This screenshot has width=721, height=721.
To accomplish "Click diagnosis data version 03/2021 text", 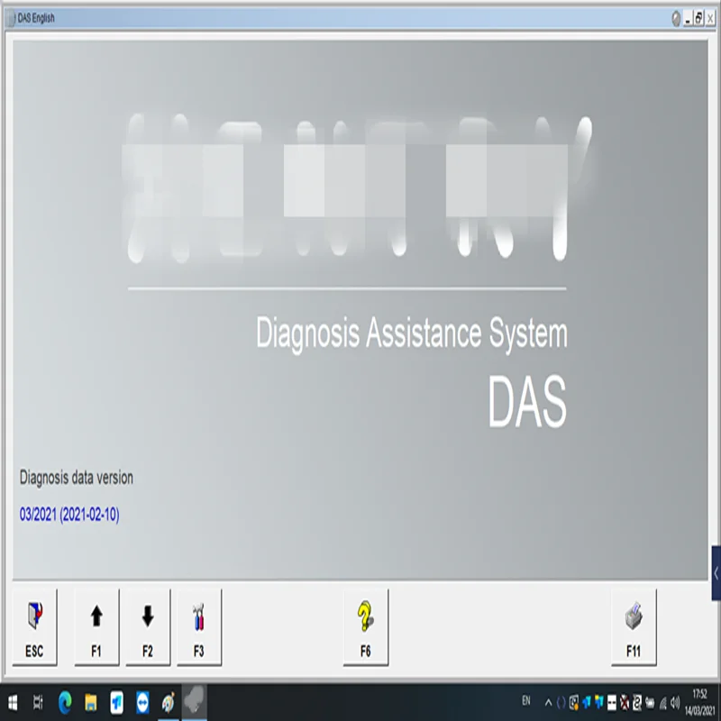I will pos(69,514).
